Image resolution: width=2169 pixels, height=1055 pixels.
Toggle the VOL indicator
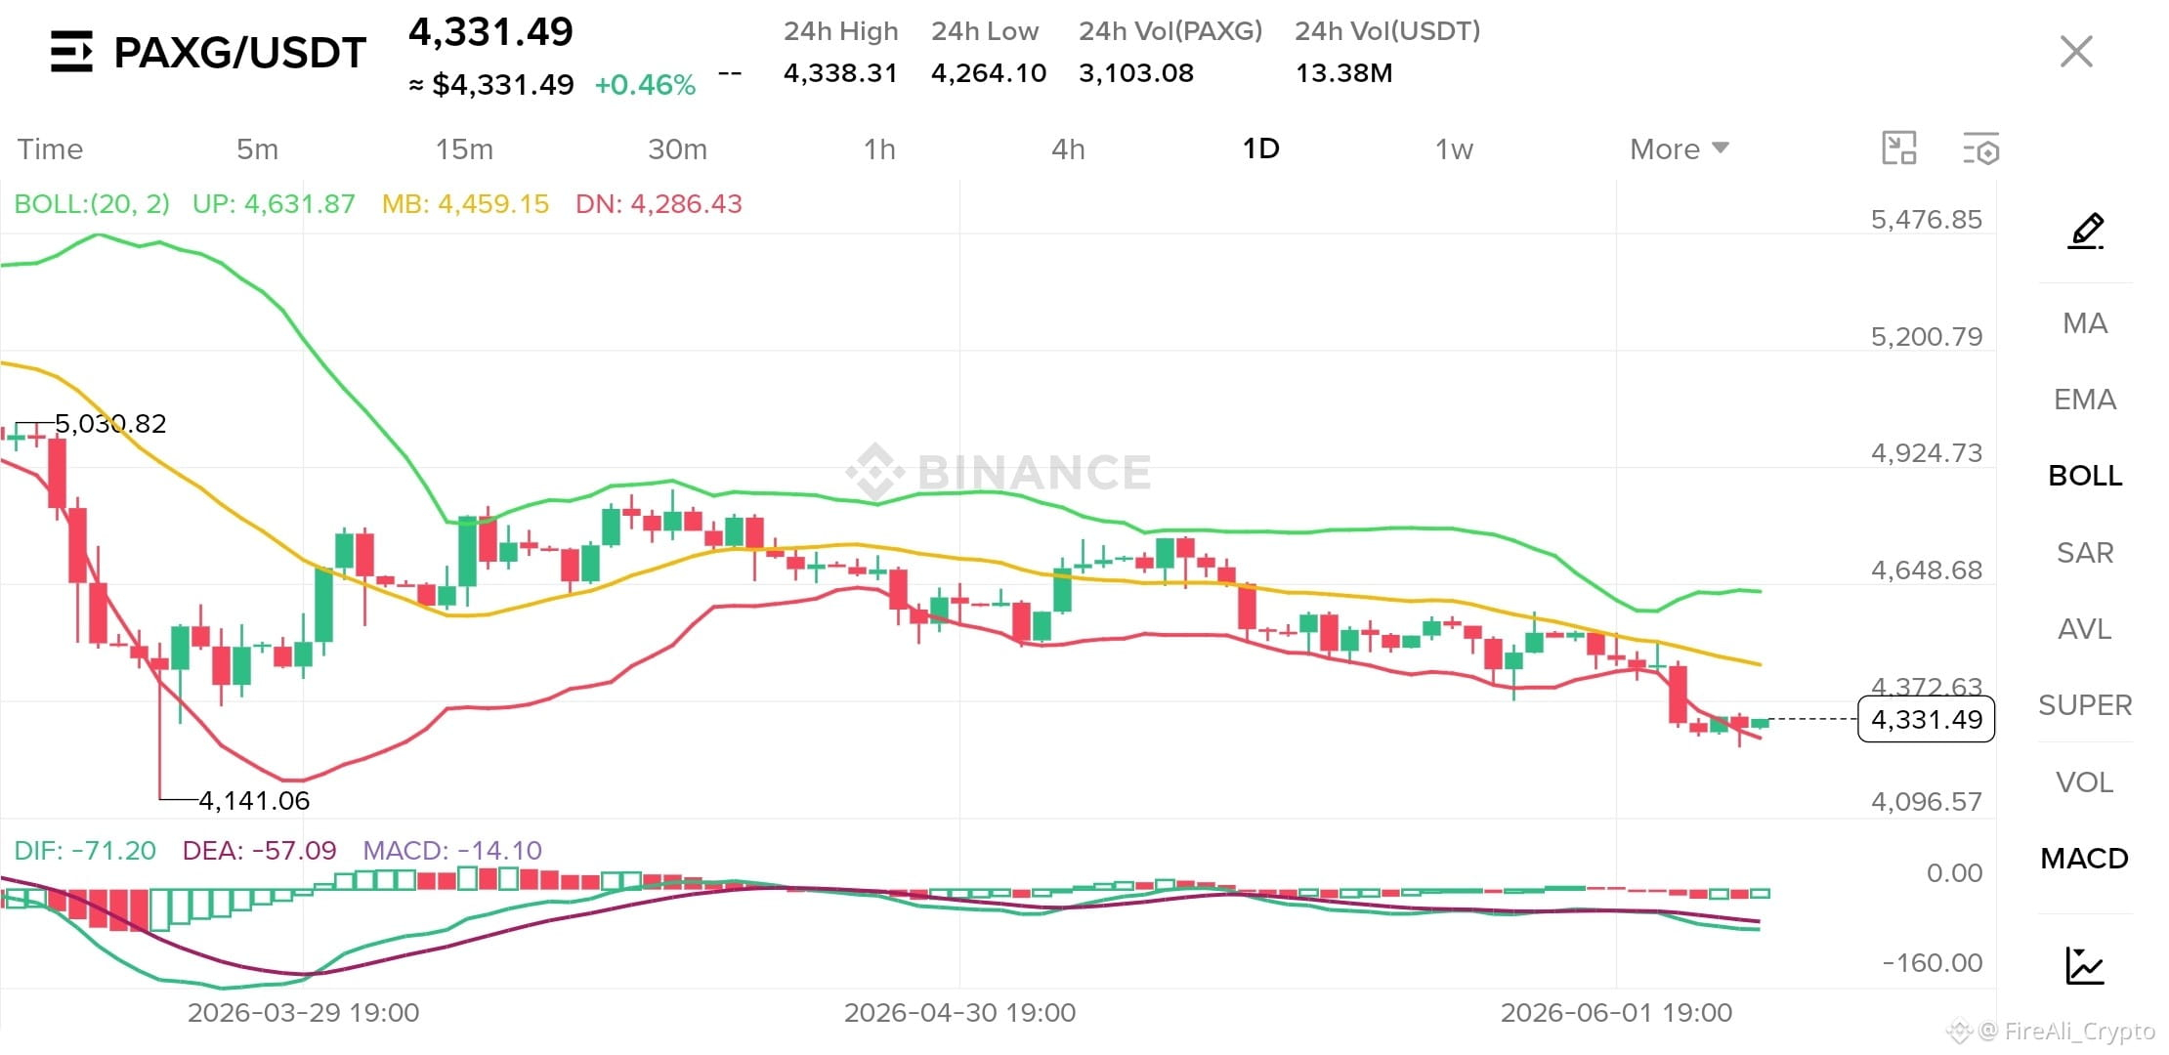coord(2085,782)
